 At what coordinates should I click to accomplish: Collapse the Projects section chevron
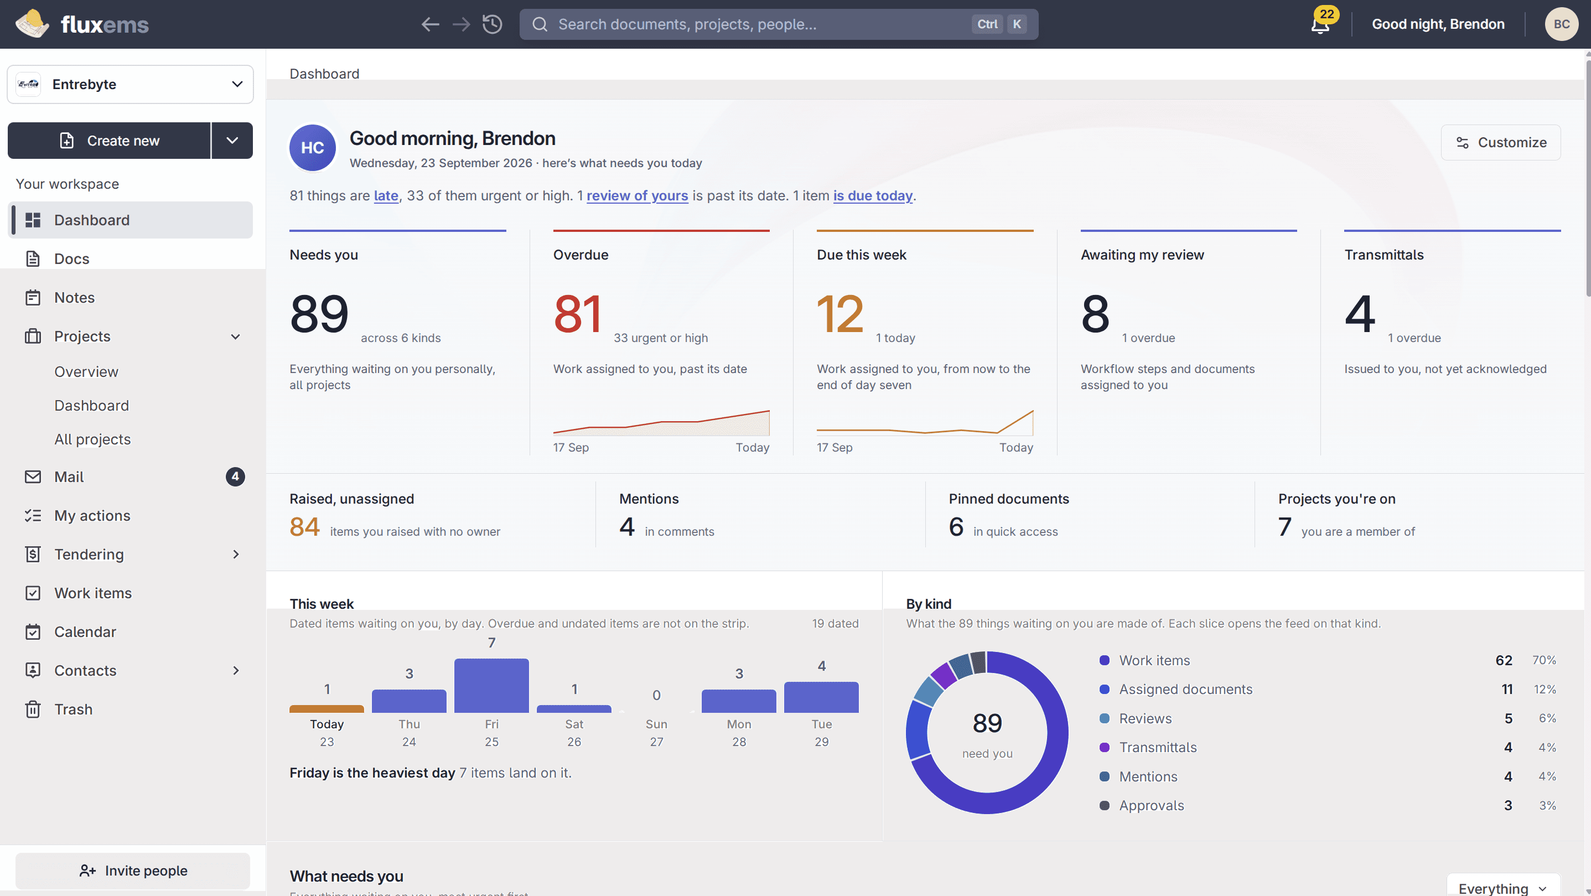(235, 336)
